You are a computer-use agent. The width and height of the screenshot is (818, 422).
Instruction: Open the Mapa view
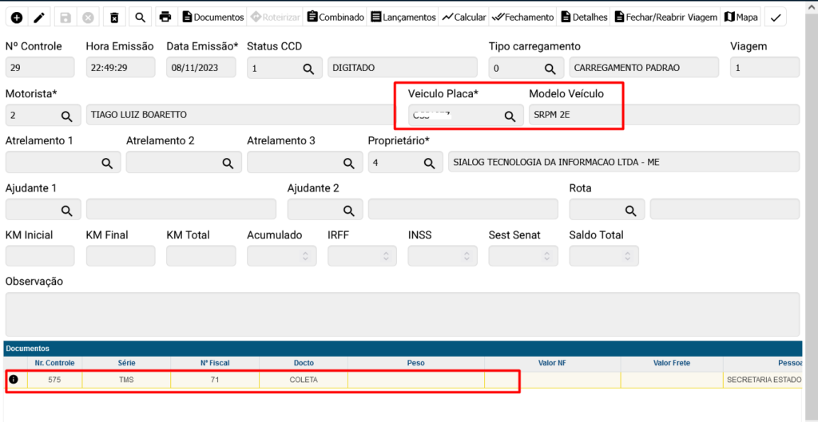click(741, 17)
